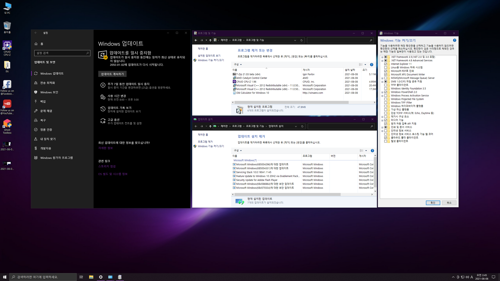500x281 pixels.
Task: Check Windows Identity Foundation 3.5 feature
Action: coord(386,89)
